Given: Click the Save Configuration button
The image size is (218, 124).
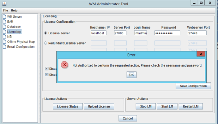Looking at the screenshot, I should pos(193,86).
